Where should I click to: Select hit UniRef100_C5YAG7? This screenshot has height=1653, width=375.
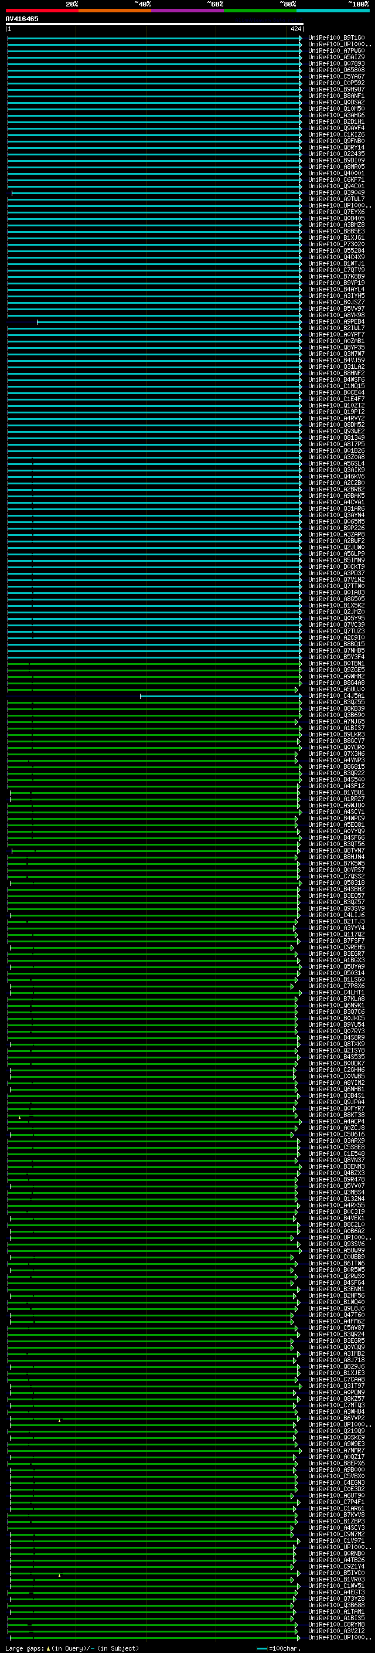336,76
